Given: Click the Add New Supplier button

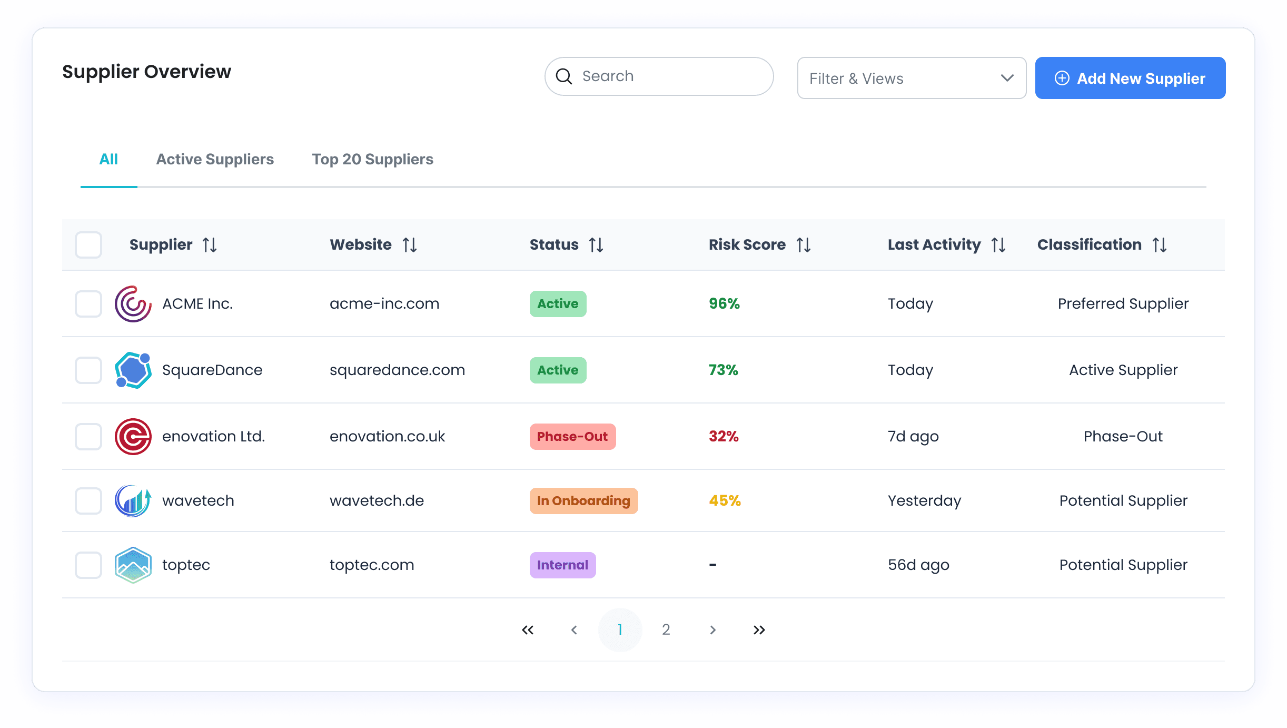Looking at the screenshot, I should pos(1130,78).
